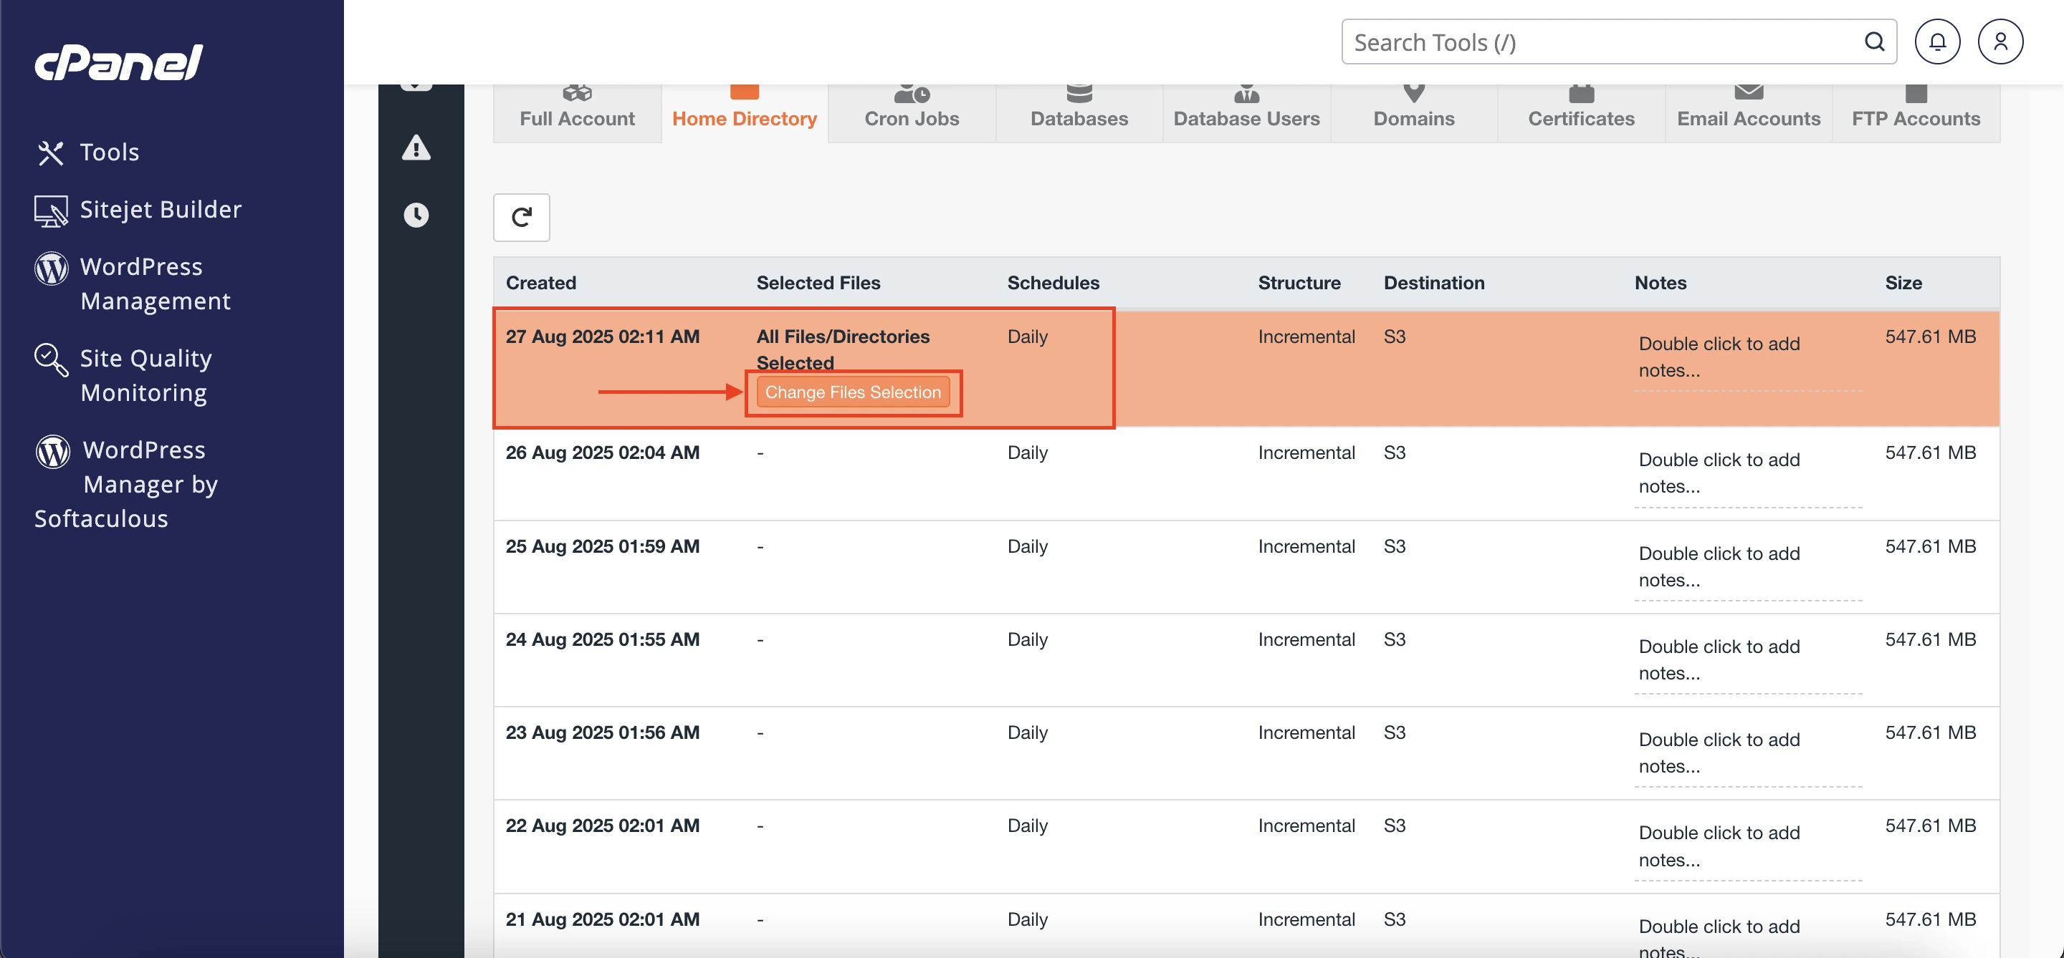Image resolution: width=2064 pixels, height=958 pixels.
Task: Open the warning triangle sidebar icon
Action: [416, 148]
